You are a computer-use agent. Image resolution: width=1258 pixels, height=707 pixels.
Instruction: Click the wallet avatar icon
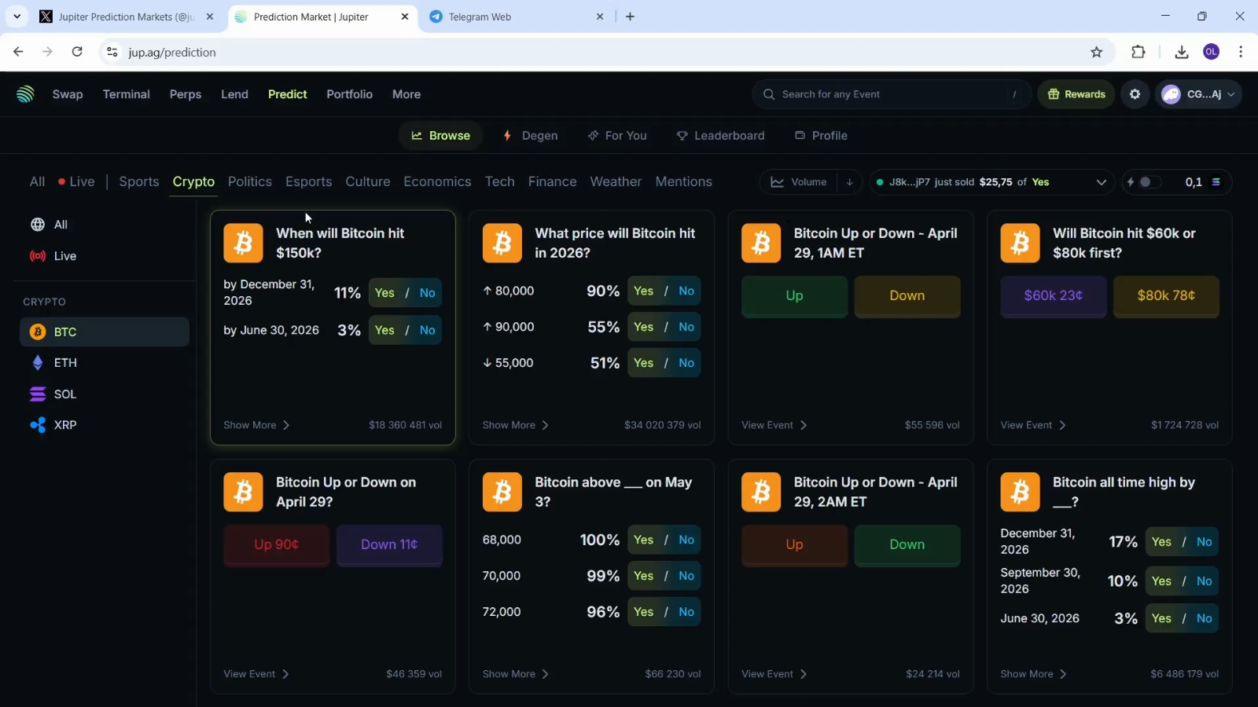(x=1172, y=94)
